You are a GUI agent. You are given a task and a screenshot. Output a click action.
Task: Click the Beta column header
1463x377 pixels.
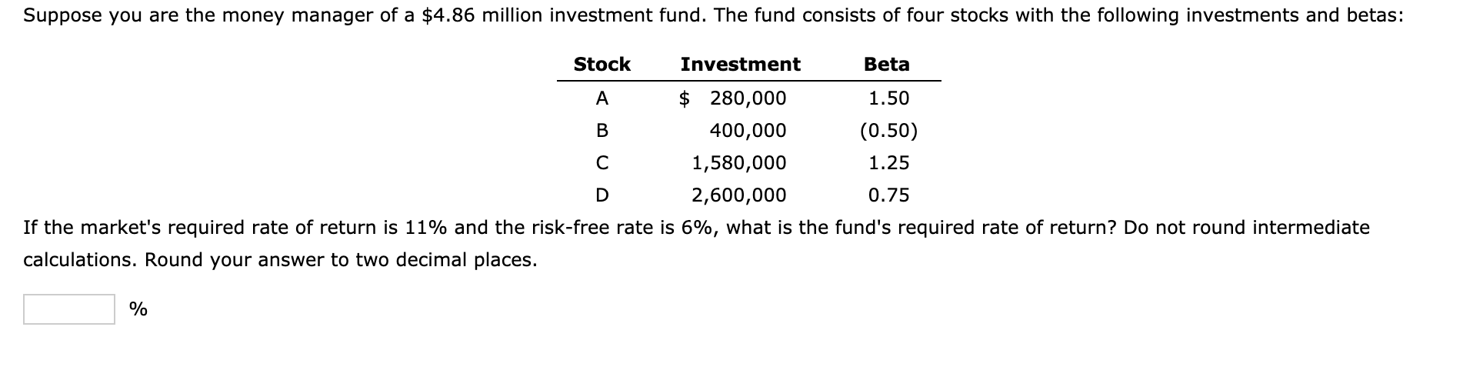[x=886, y=65]
